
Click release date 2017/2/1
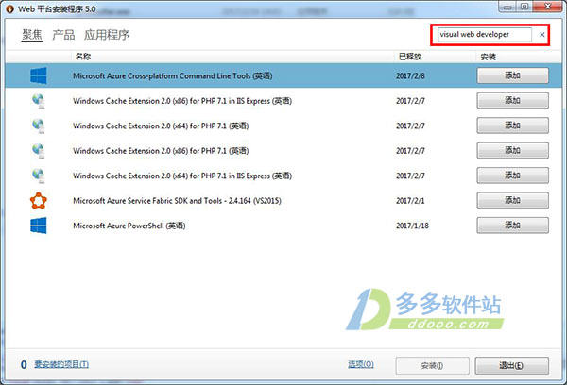pyautogui.click(x=410, y=201)
